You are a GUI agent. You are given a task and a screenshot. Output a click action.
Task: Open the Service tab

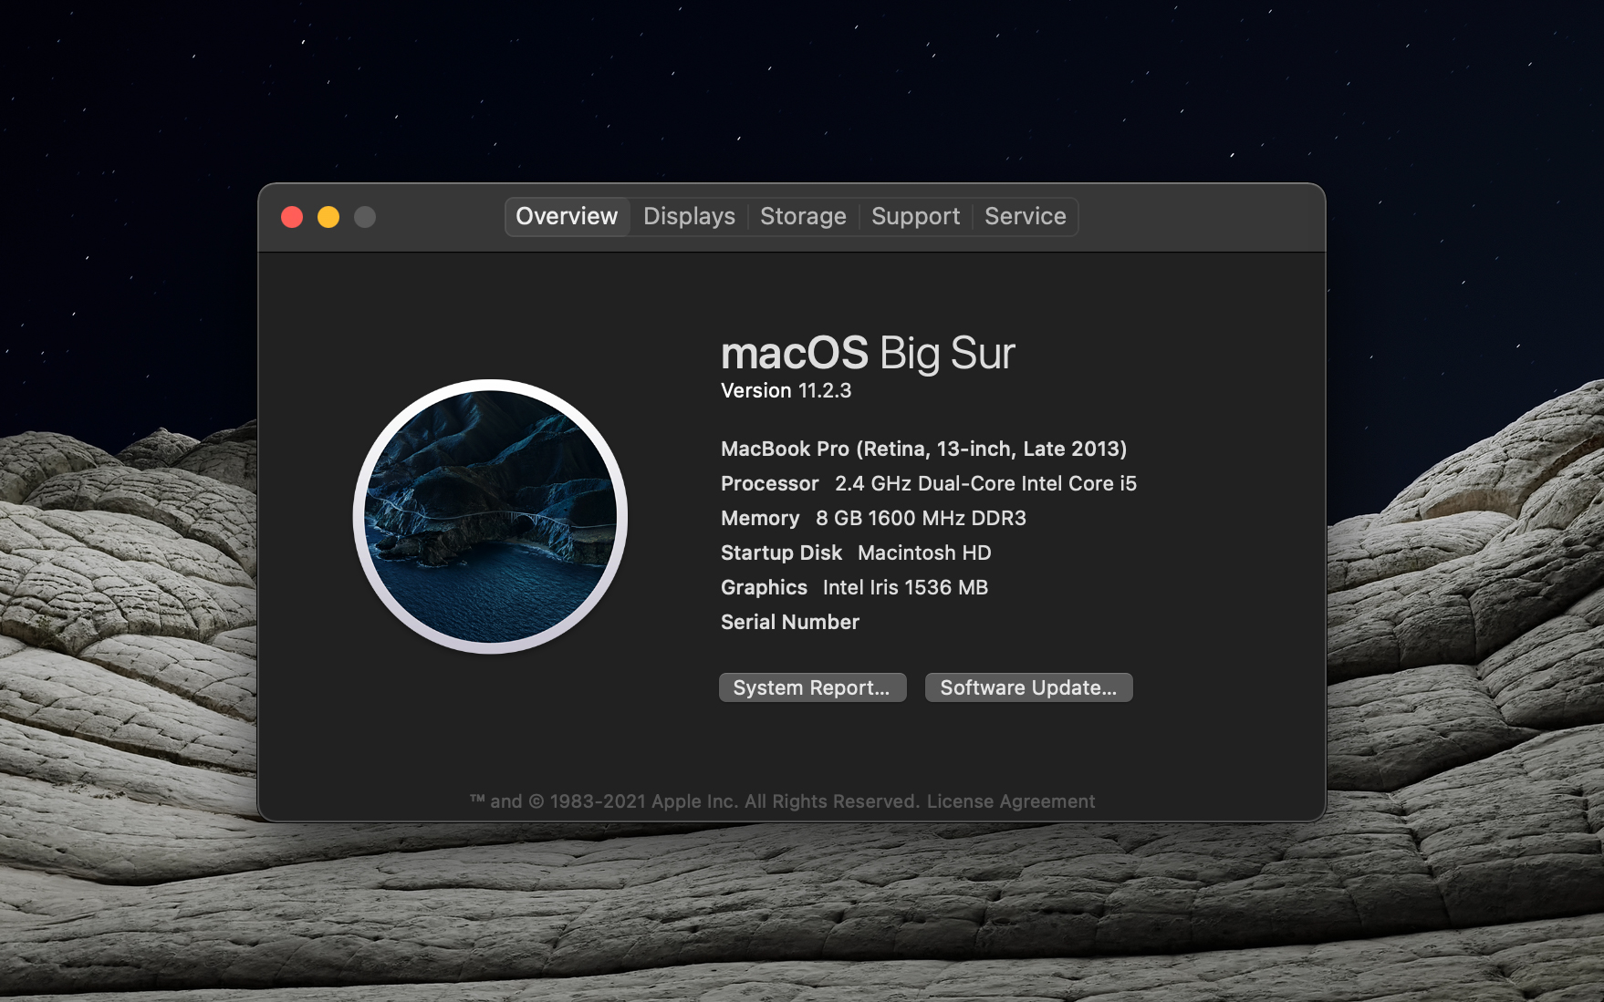(1025, 217)
